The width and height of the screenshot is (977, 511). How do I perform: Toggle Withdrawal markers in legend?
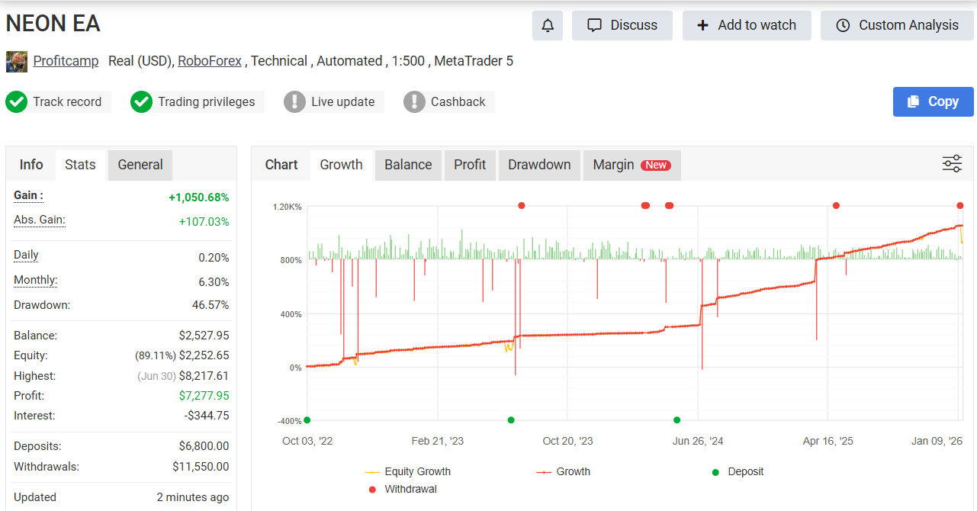pos(403,489)
